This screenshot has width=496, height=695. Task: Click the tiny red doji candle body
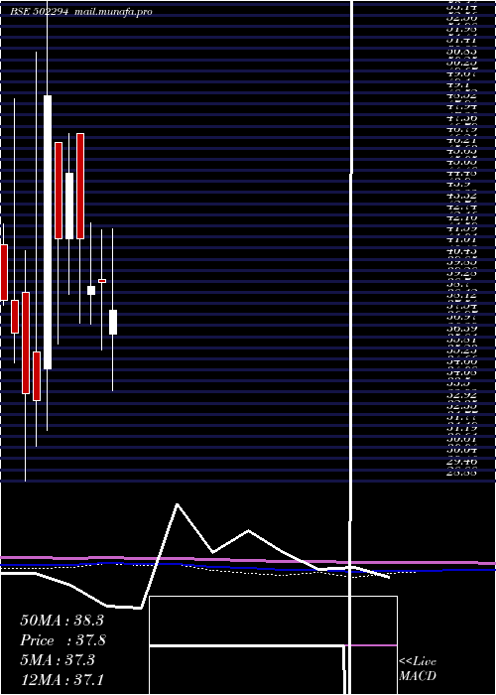(102, 281)
